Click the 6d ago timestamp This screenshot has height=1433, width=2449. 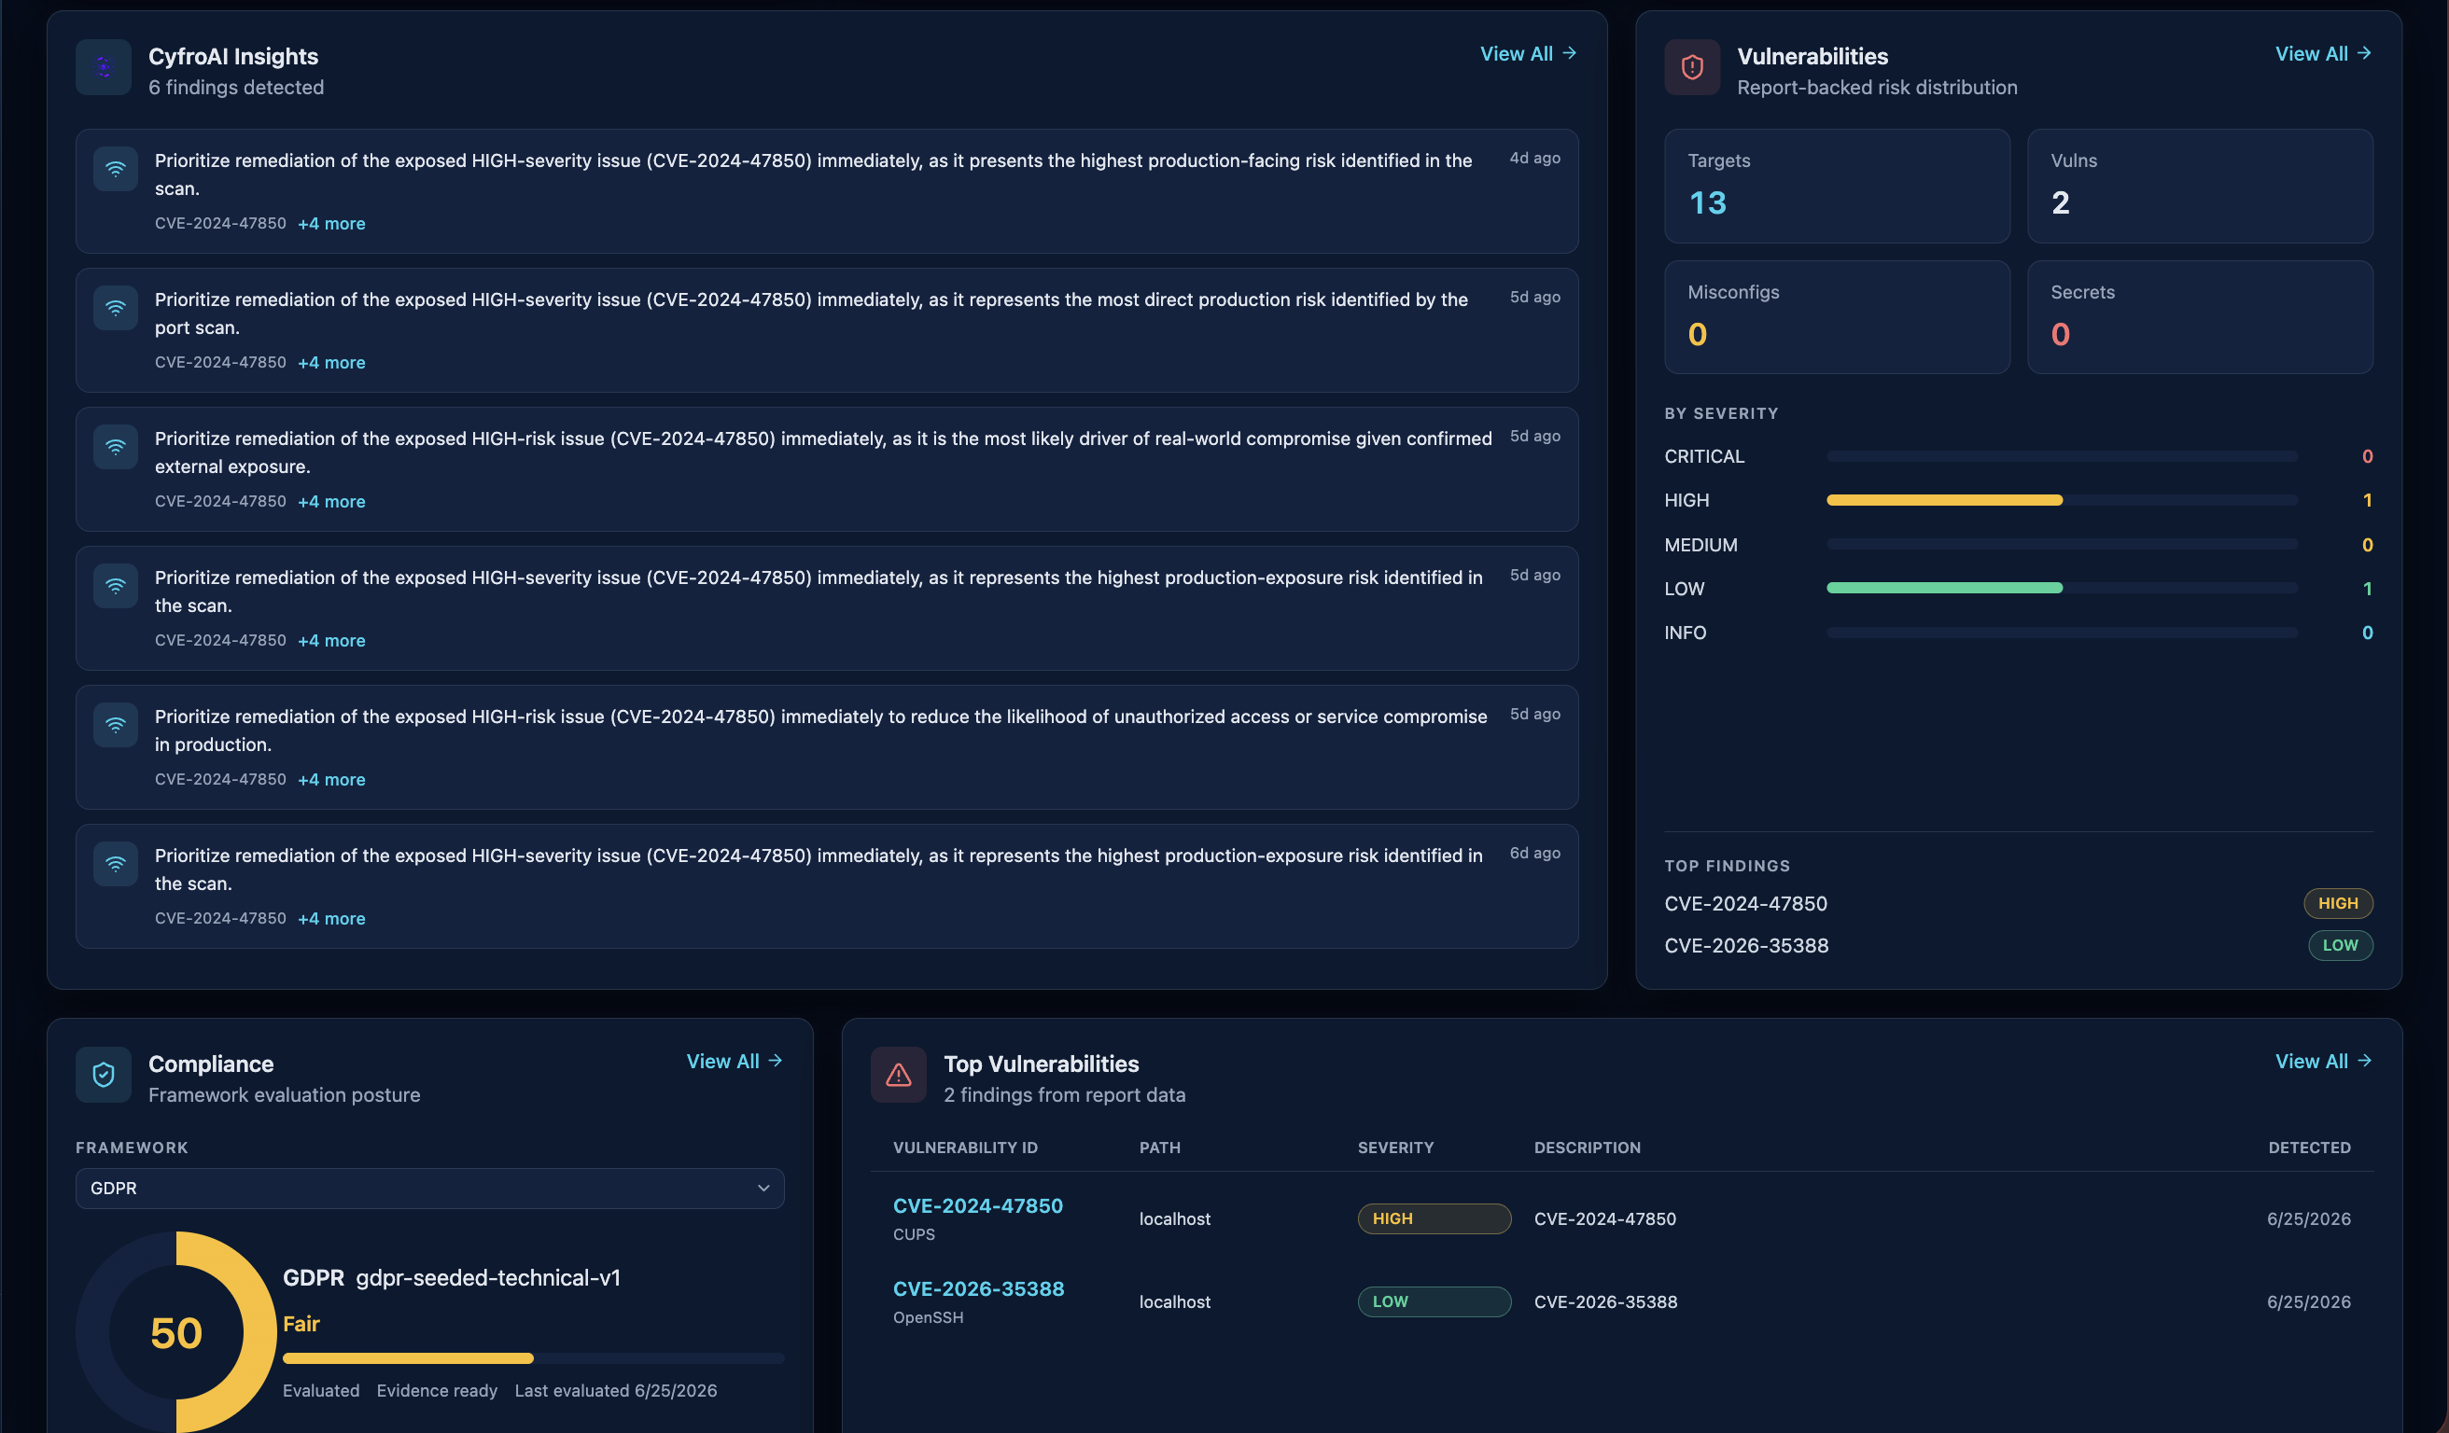click(1534, 853)
